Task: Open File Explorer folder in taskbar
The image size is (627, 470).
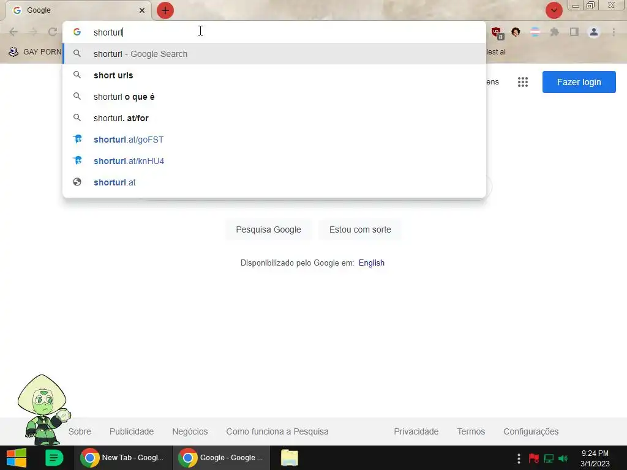Action: point(290,458)
